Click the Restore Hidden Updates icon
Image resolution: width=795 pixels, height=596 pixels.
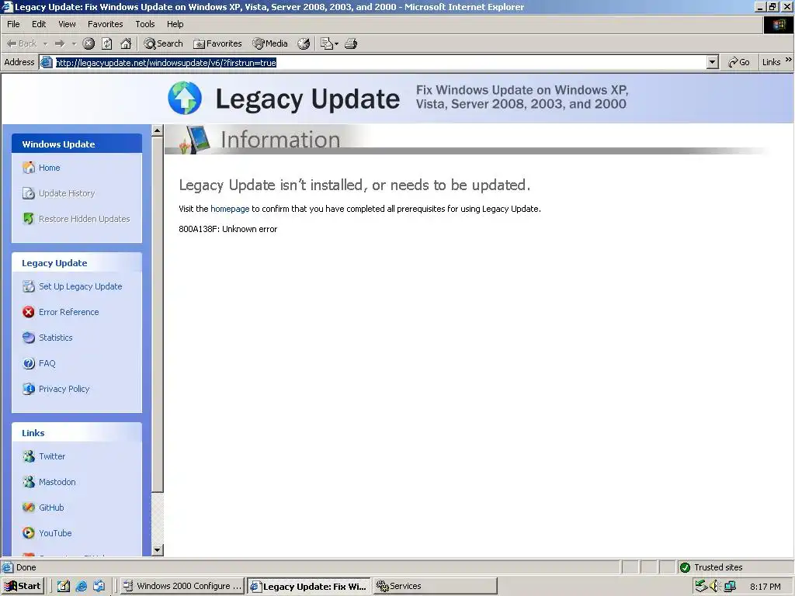(x=29, y=219)
